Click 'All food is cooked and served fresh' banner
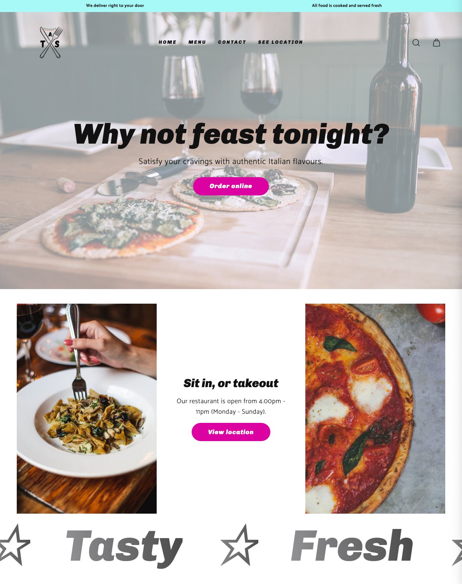Viewport: 462px width, 584px height. [347, 5]
